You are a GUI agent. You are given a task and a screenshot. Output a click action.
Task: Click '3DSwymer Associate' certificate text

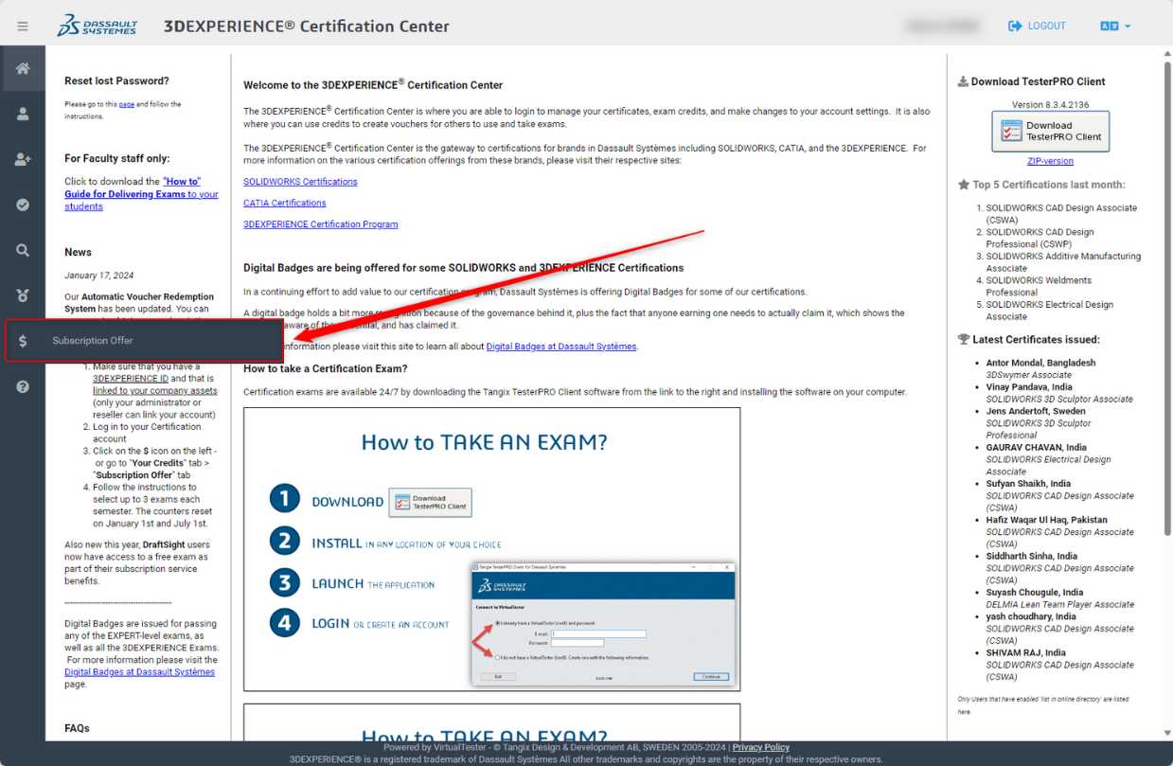tap(1029, 375)
